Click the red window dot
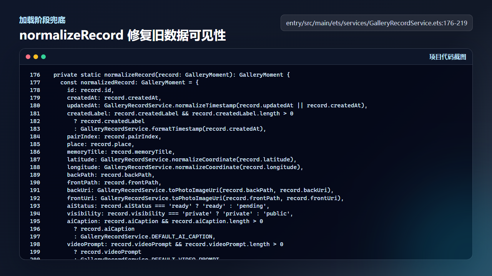This screenshot has height=276, width=492. tap(28, 57)
